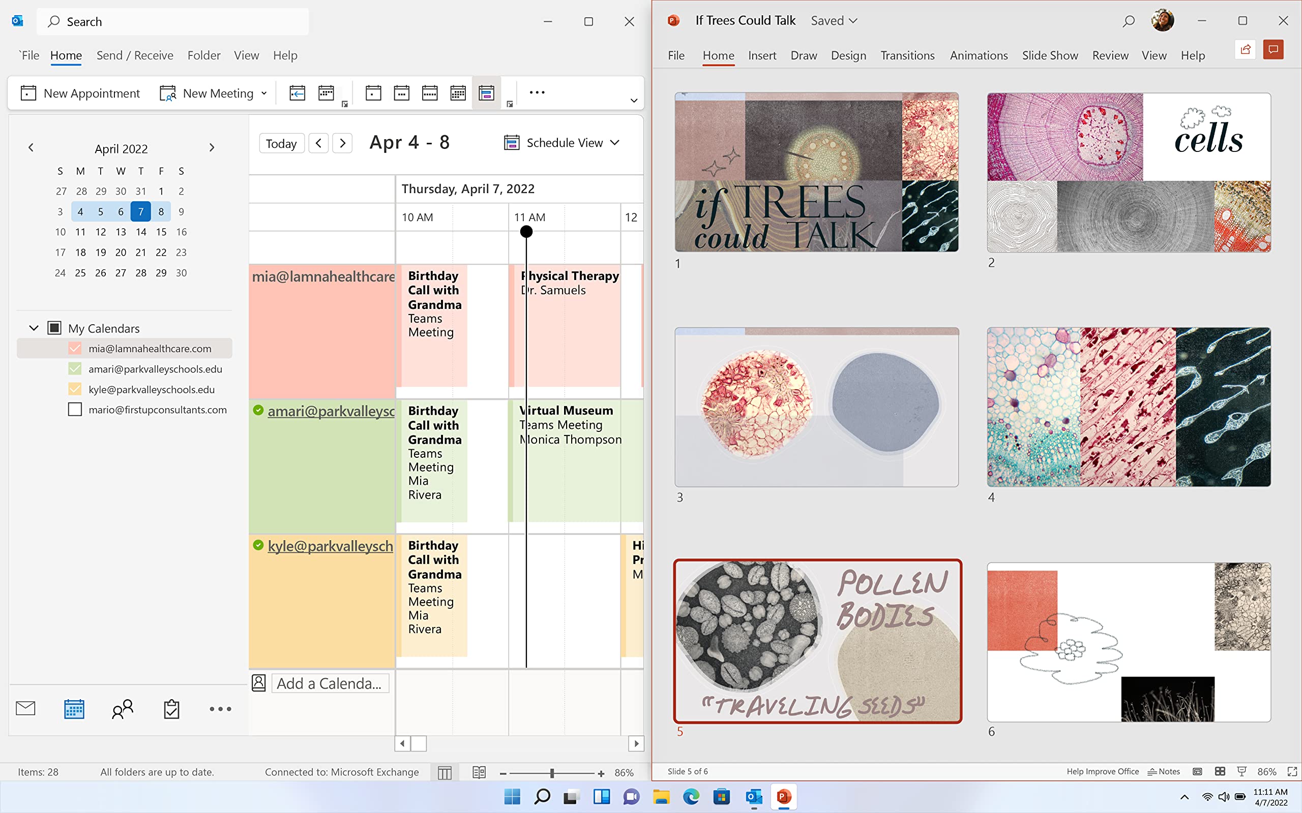Screen dimensions: 1302x813
Task: Open Send / Receive tab in Outlook
Action: (x=134, y=55)
